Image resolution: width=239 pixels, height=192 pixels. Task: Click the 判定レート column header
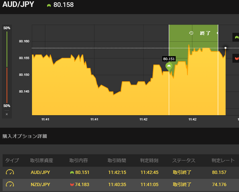pos(223,160)
